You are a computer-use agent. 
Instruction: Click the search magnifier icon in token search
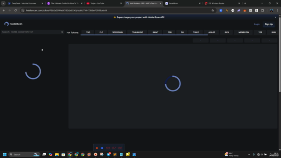point(62,32)
